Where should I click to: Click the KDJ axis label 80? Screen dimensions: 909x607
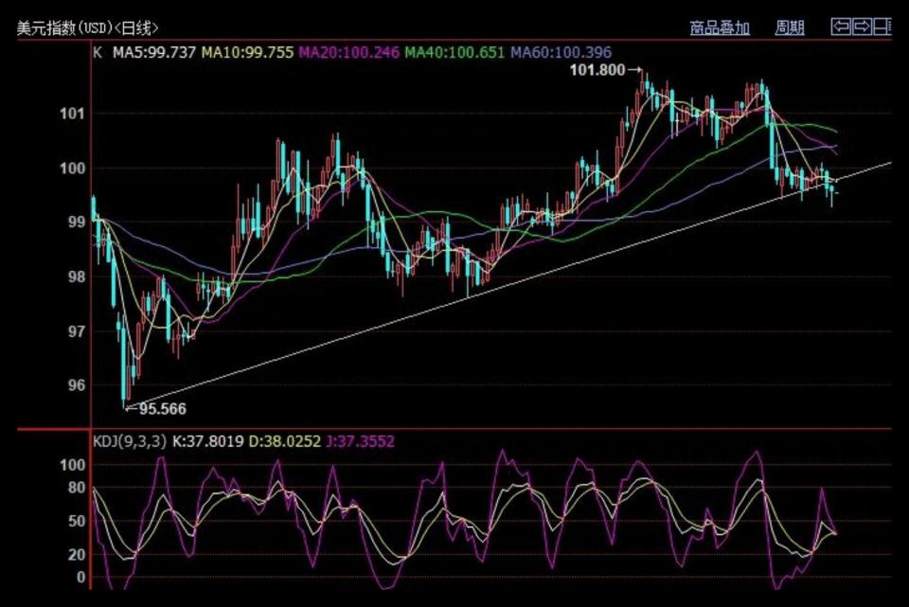click(x=77, y=488)
